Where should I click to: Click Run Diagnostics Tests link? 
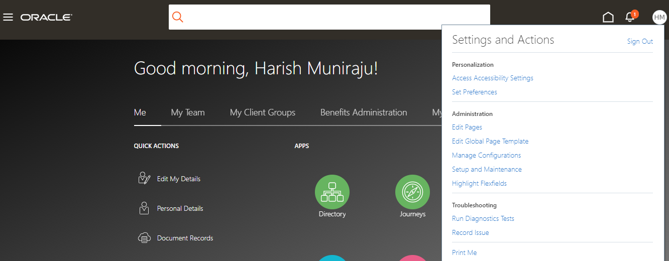click(x=483, y=218)
